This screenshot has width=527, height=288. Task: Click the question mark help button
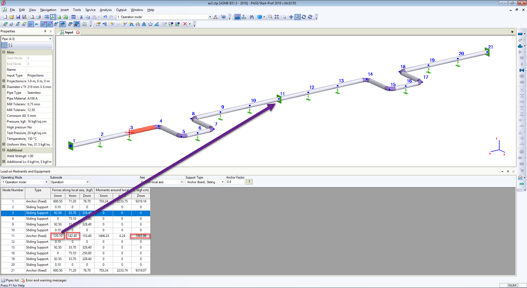(249, 182)
